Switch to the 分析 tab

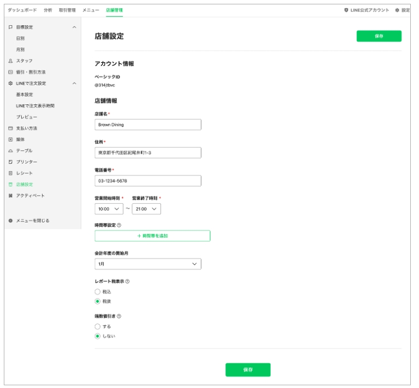click(48, 10)
